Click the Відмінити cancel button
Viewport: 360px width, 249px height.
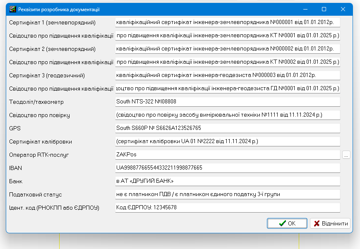[x=330, y=223]
